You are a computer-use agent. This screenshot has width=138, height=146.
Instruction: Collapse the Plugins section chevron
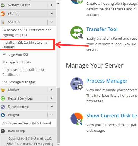[52, 115]
